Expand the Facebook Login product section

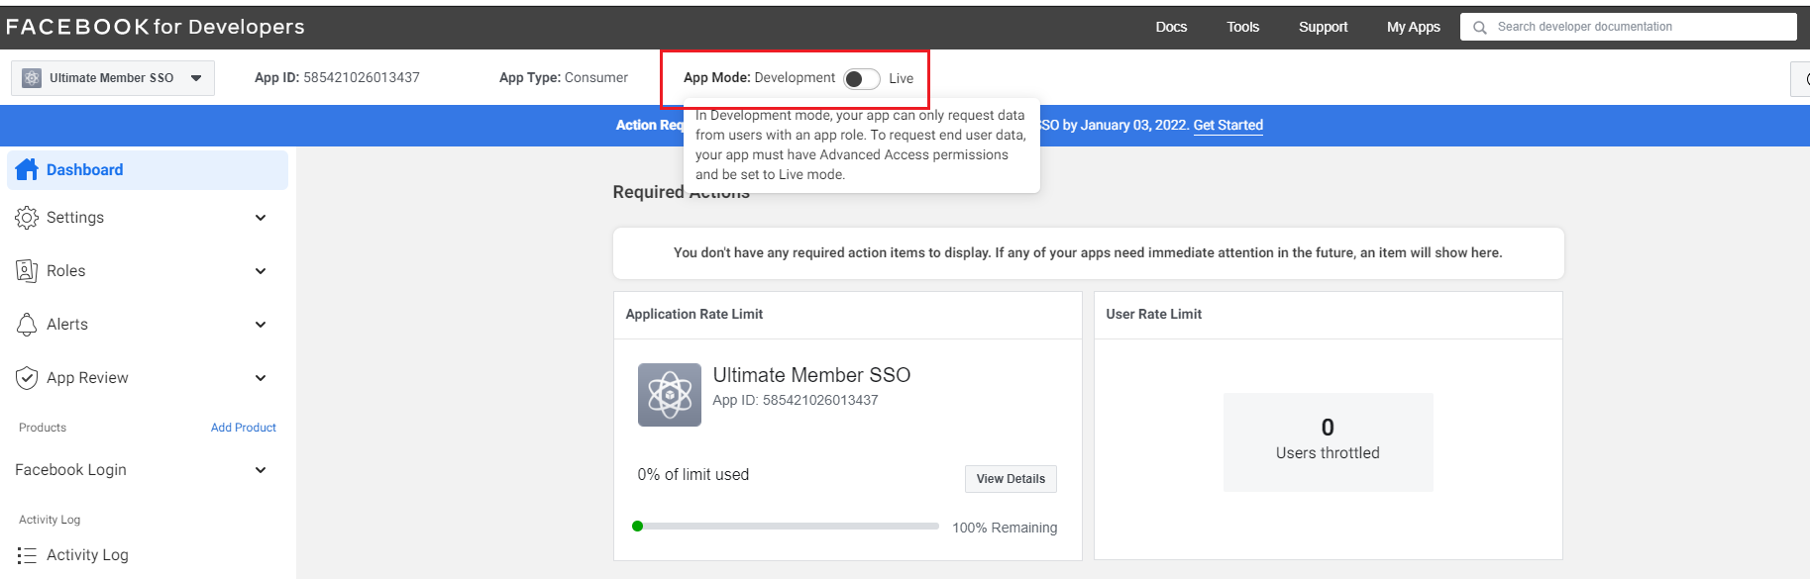coord(261,470)
